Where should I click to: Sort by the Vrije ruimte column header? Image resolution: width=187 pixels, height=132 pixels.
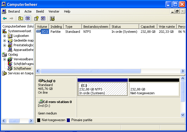(x=167, y=27)
